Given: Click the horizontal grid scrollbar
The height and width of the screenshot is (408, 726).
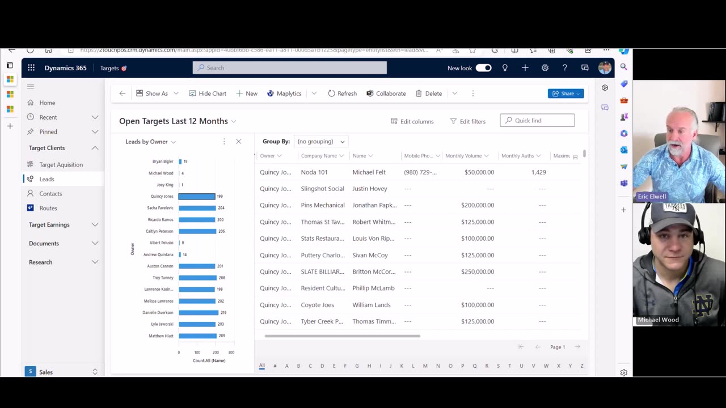Looking at the screenshot, I should point(342,336).
